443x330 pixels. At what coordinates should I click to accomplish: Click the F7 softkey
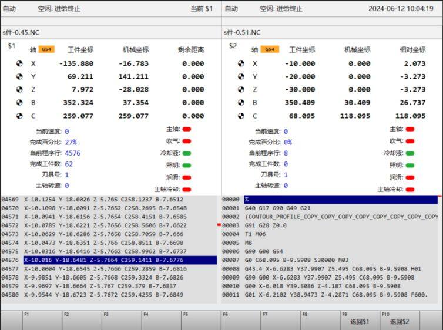pos(281,320)
